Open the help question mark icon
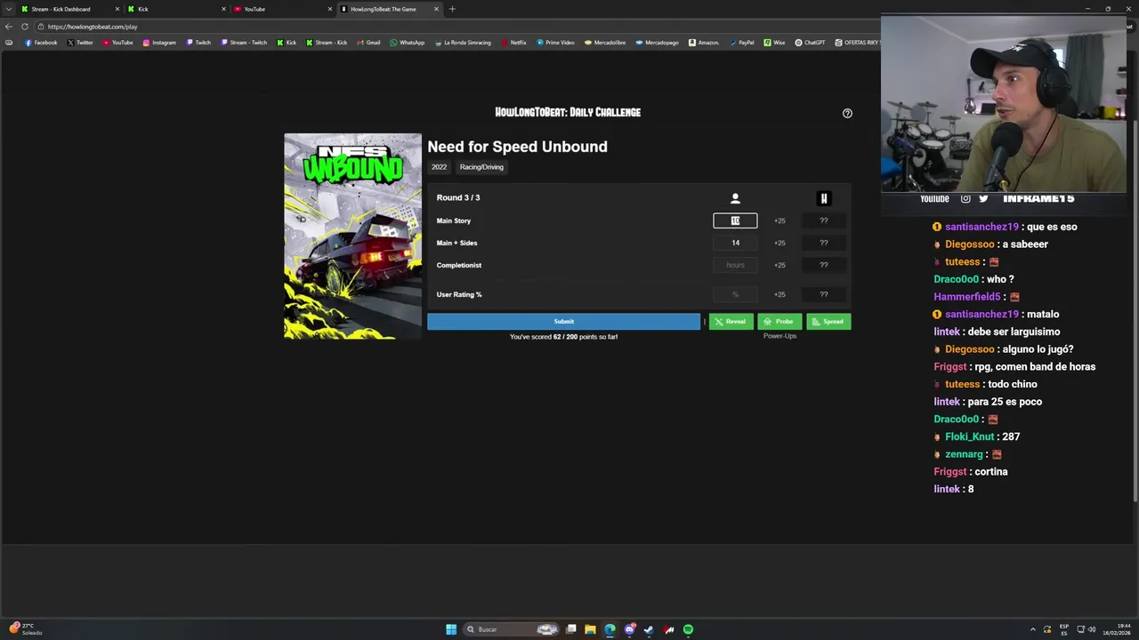1139x640 pixels. pyautogui.click(x=847, y=113)
